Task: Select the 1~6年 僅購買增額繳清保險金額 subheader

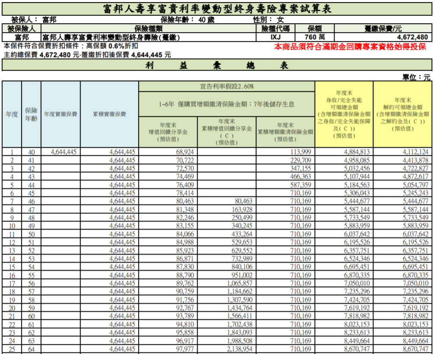Action: (x=227, y=104)
